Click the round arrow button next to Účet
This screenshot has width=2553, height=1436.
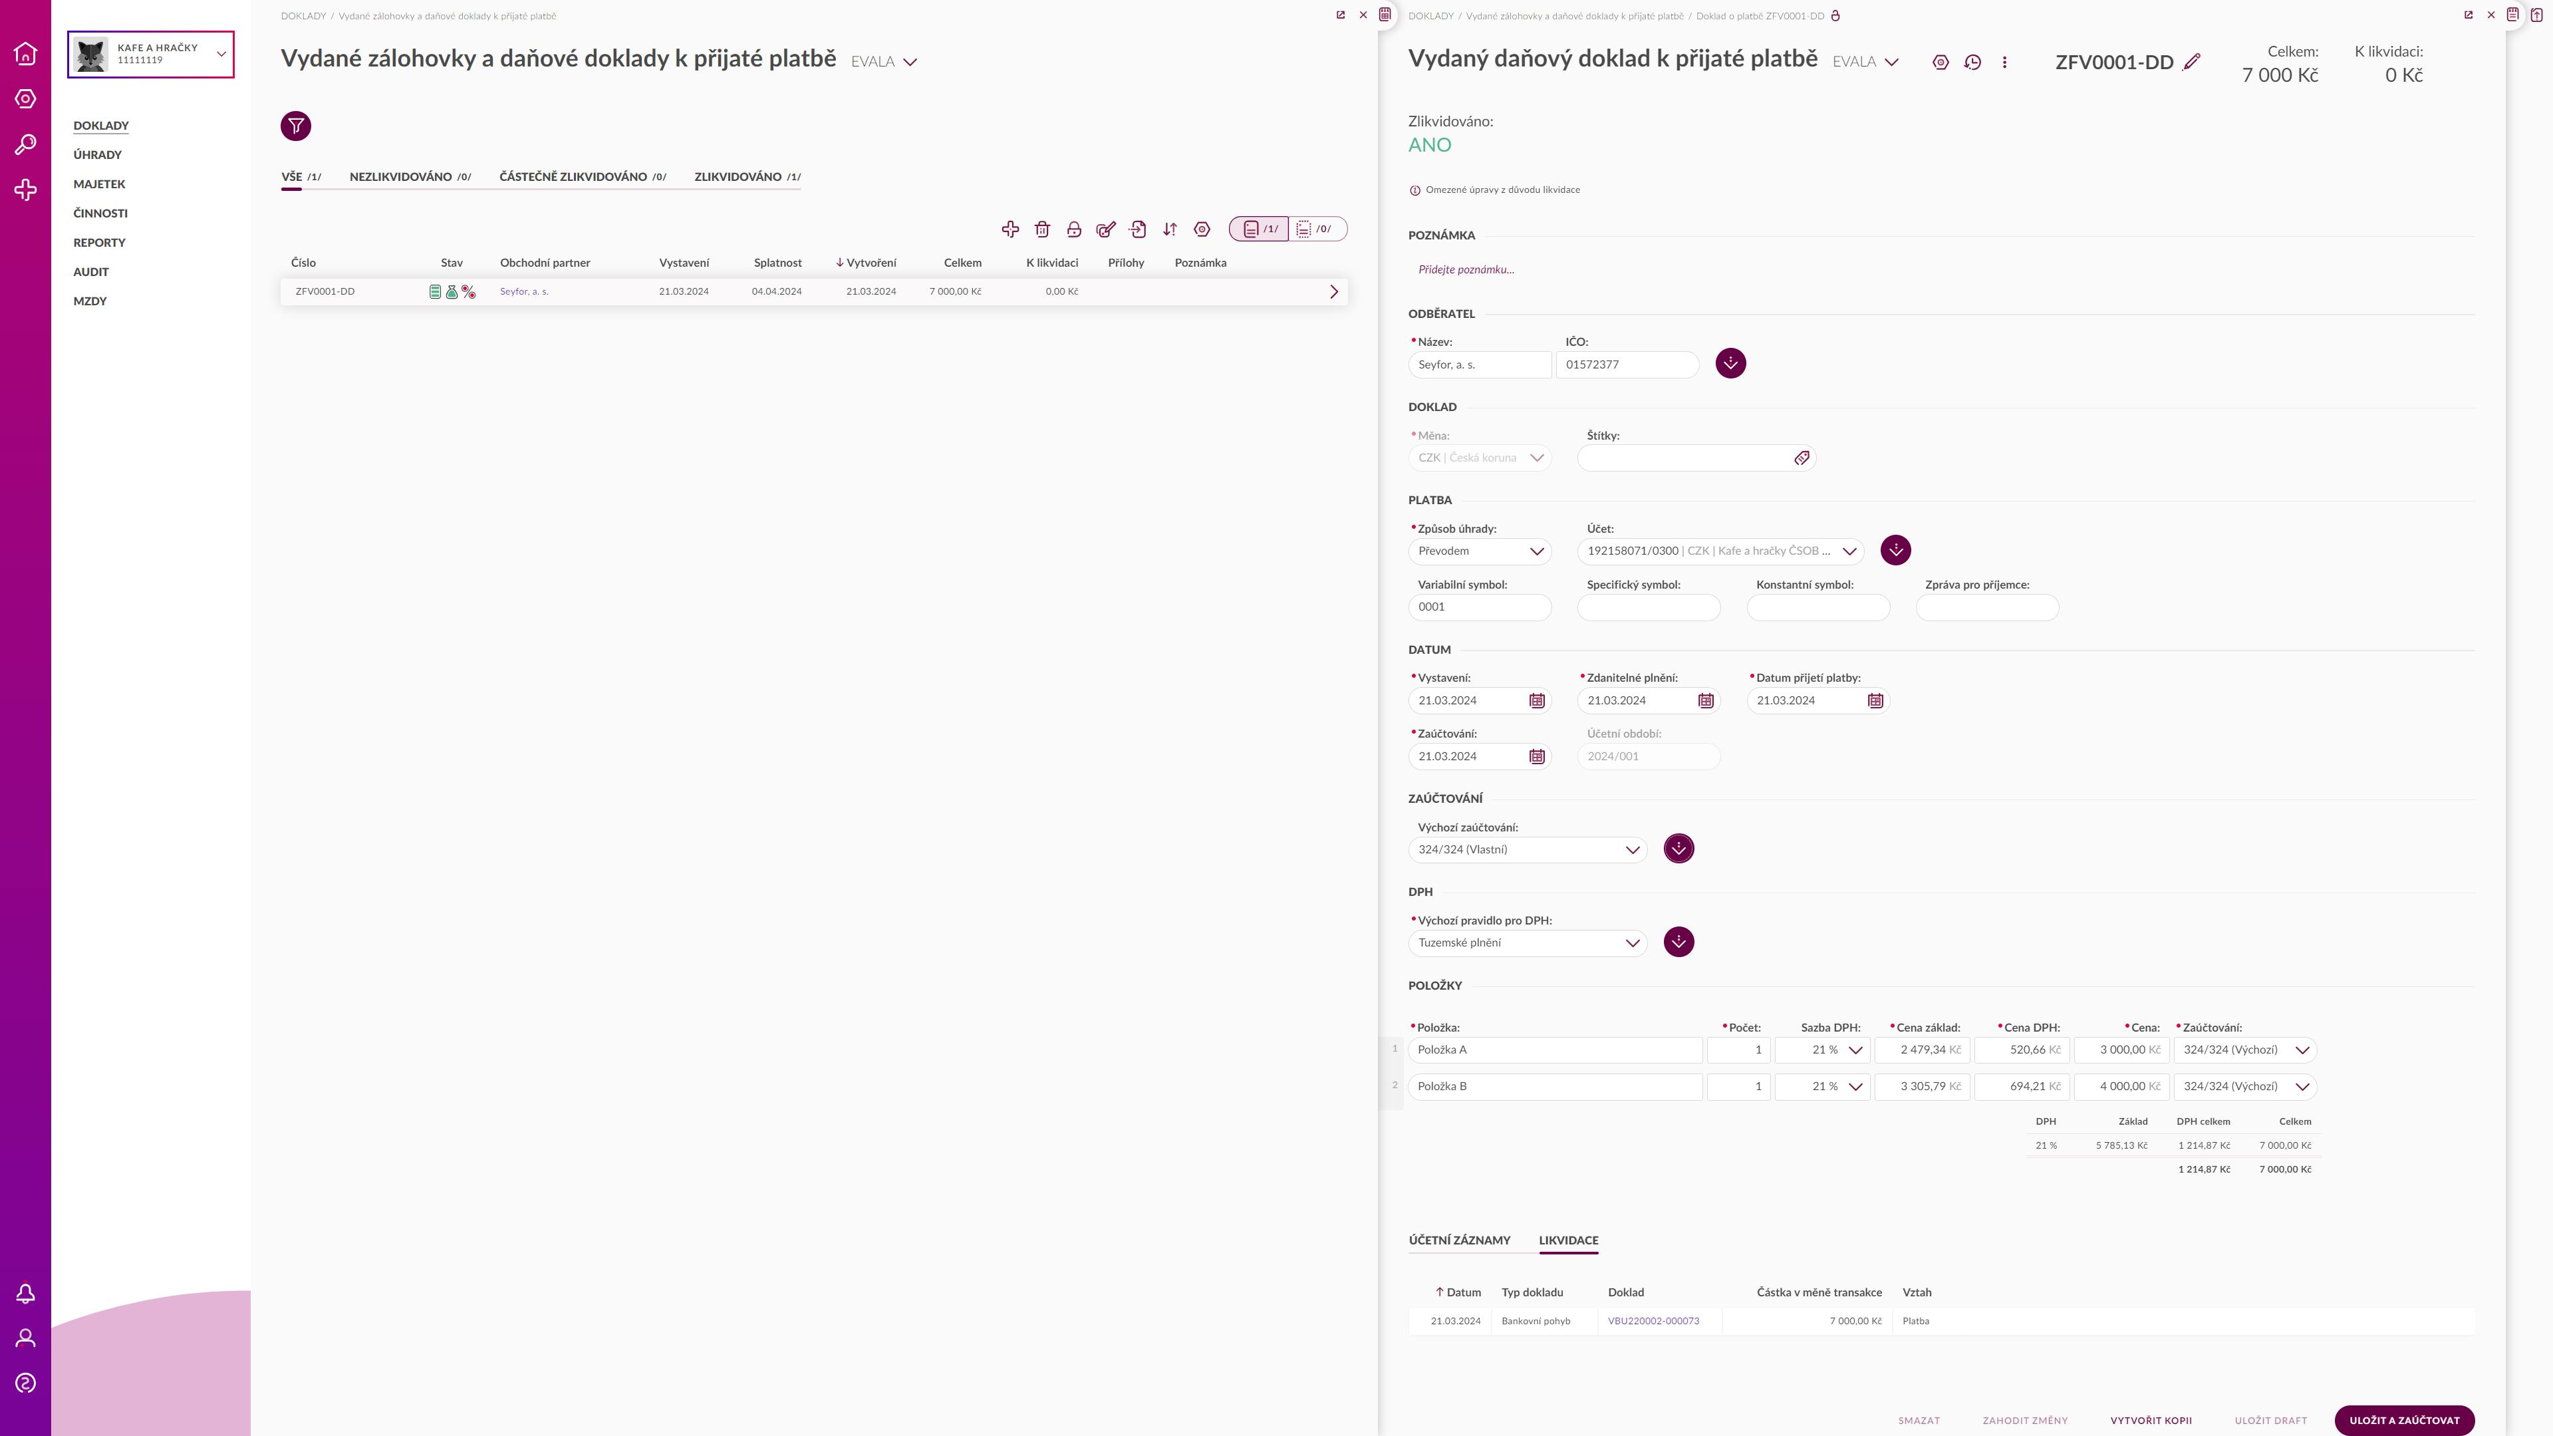click(1895, 550)
